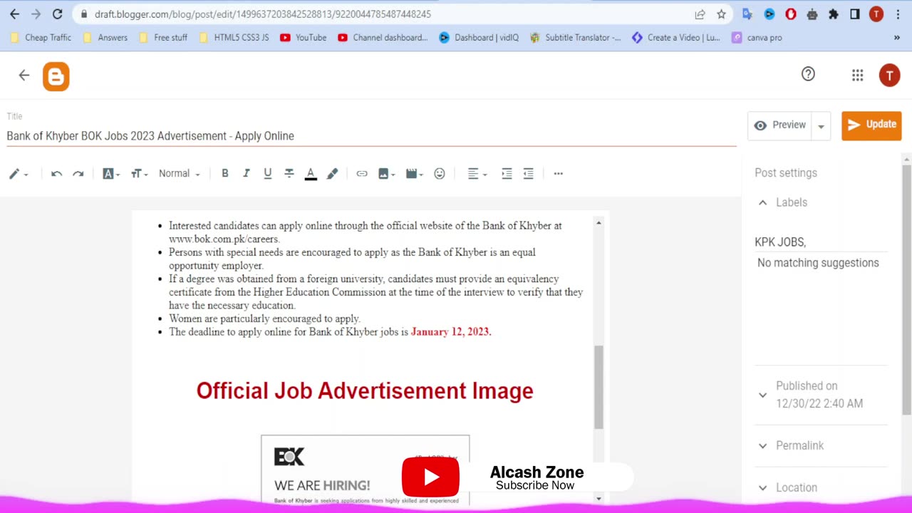This screenshot has height=513, width=912.
Task: Insert special characters emoji icon
Action: click(x=440, y=174)
